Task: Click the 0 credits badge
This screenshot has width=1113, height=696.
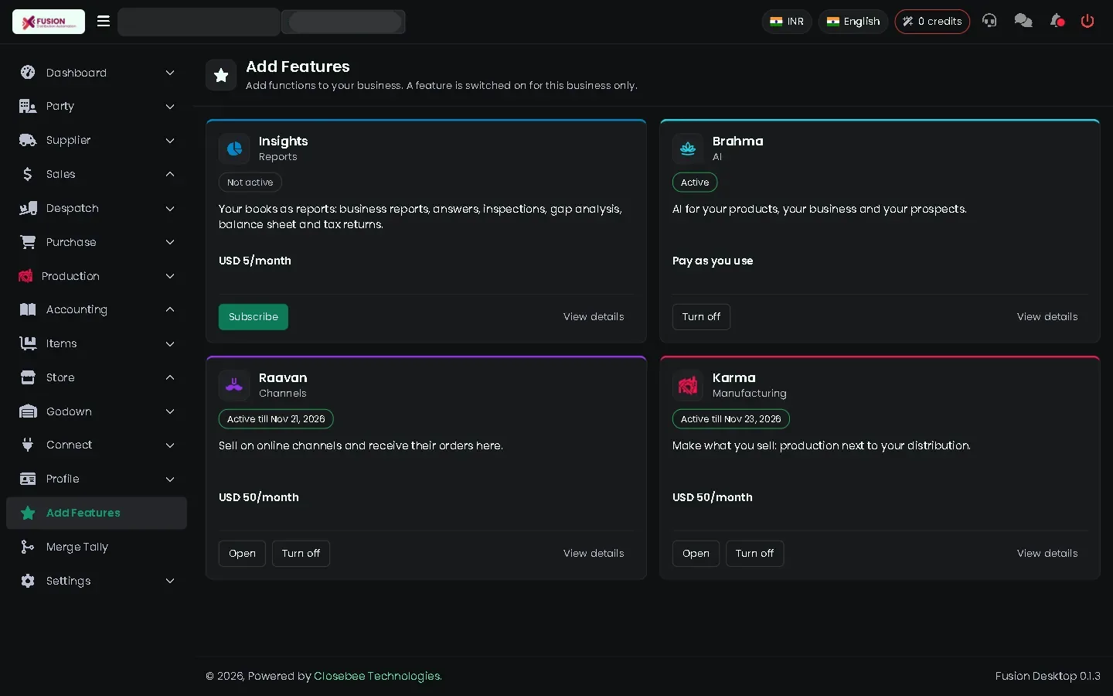Action: tap(932, 22)
